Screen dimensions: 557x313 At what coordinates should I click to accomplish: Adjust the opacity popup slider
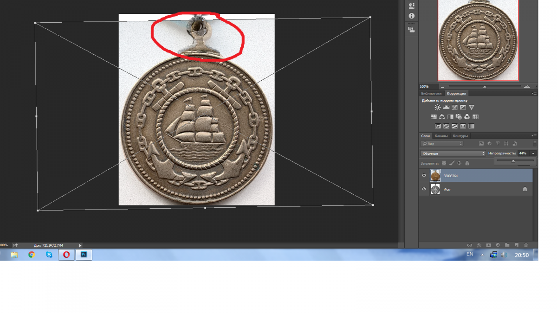coord(513,161)
